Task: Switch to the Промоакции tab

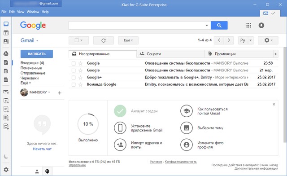Action: (239, 54)
